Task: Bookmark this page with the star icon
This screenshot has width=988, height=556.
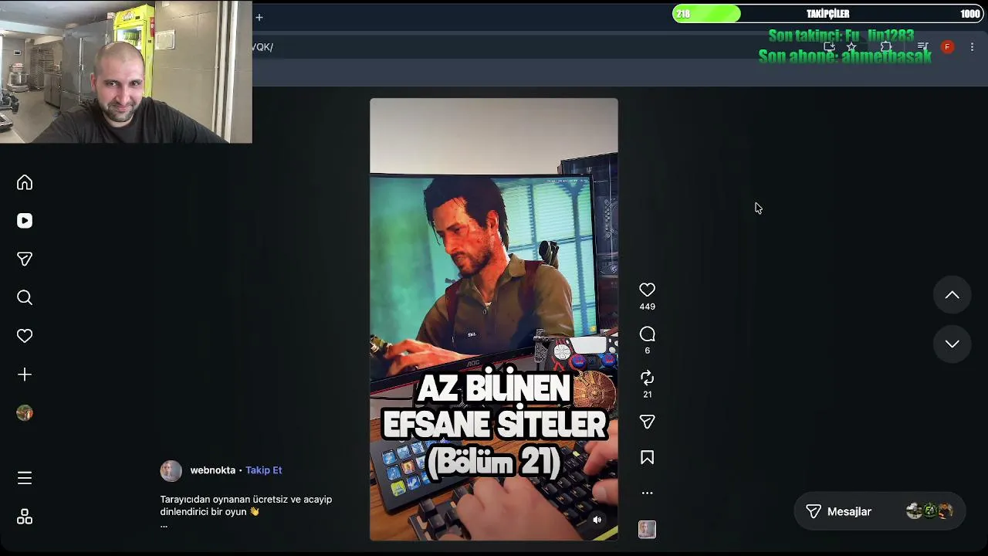Action: (x=851, y=47)
